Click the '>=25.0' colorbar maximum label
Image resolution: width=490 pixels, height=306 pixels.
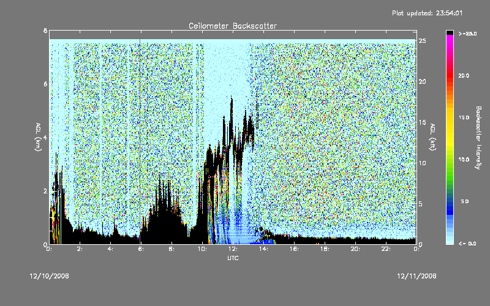[x=468, y=34]
